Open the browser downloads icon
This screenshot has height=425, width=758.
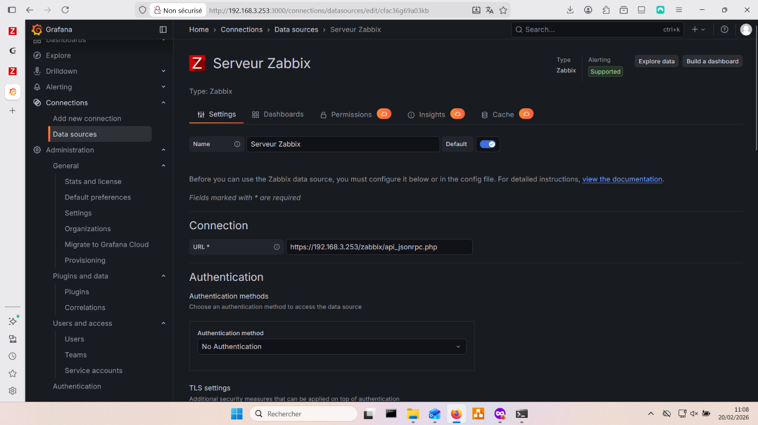click(570, 10)
